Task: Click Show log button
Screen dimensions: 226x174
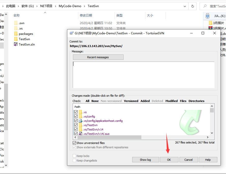Action: tap(146, 160)
